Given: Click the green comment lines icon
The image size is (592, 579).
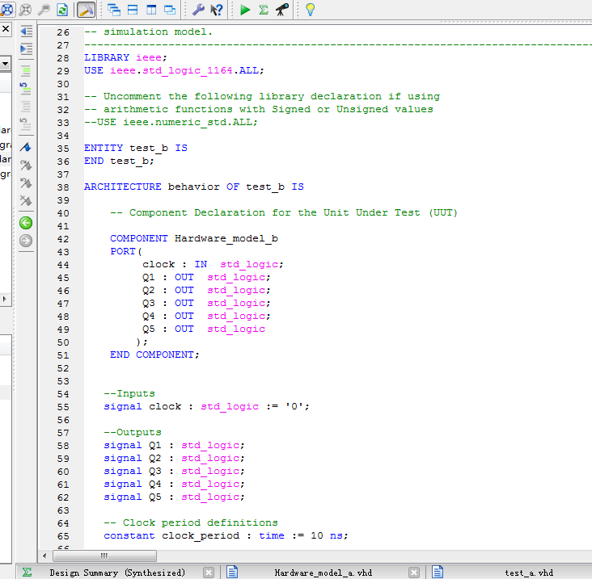Looking at the screenshot, I should pyautogui.click(x=26, y=70).
